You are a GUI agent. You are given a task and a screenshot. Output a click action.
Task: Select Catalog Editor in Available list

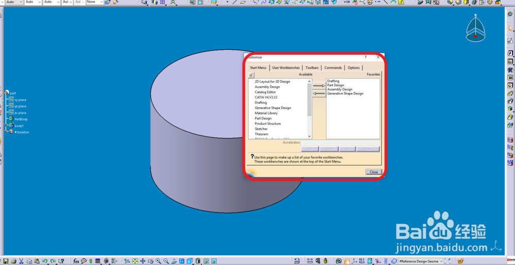pos(265,92)
